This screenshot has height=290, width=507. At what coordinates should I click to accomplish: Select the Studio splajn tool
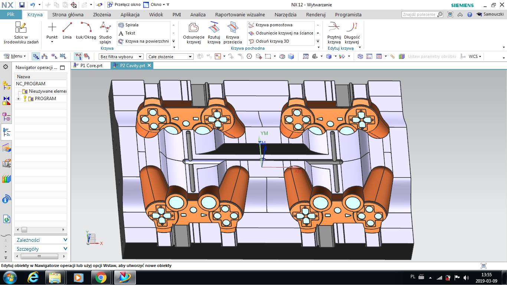(105, 33)
